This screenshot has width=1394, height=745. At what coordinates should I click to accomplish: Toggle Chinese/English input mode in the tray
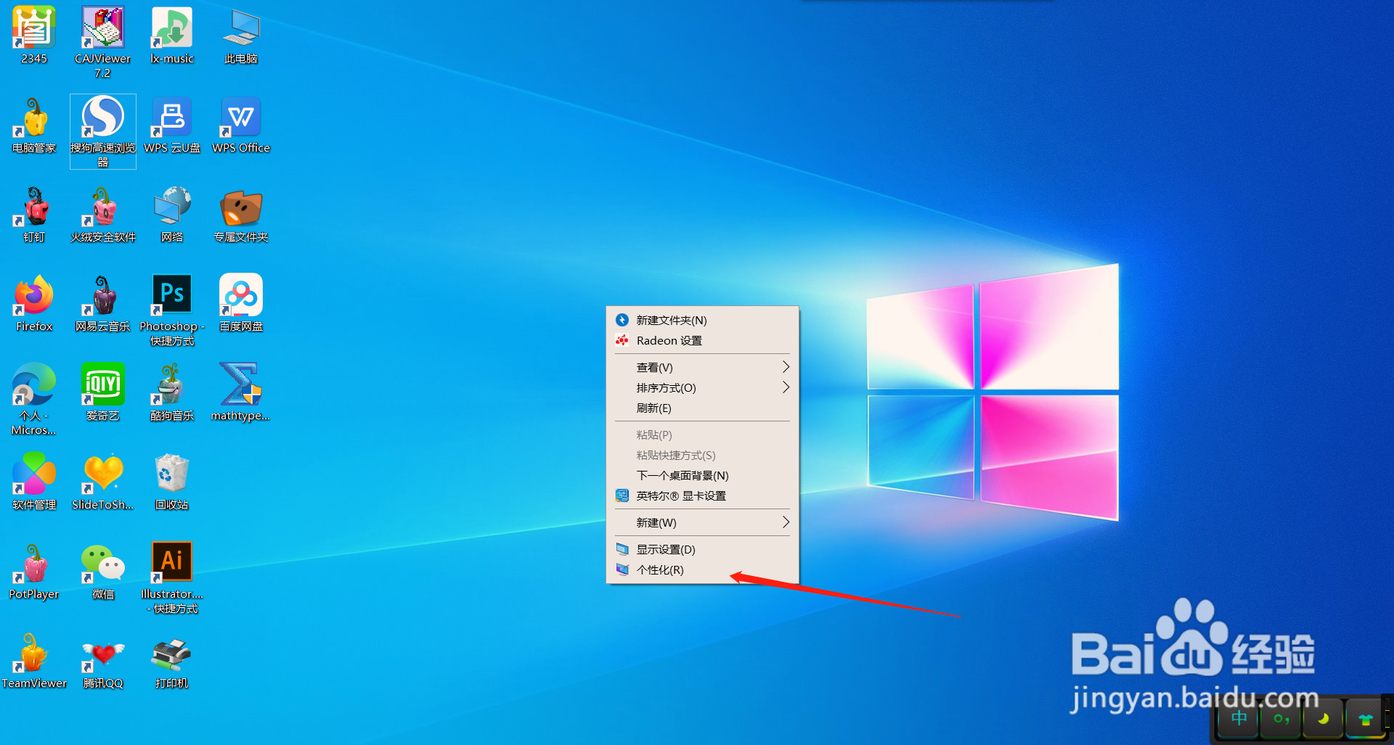pyautogui.click(x=1238, y=719)
